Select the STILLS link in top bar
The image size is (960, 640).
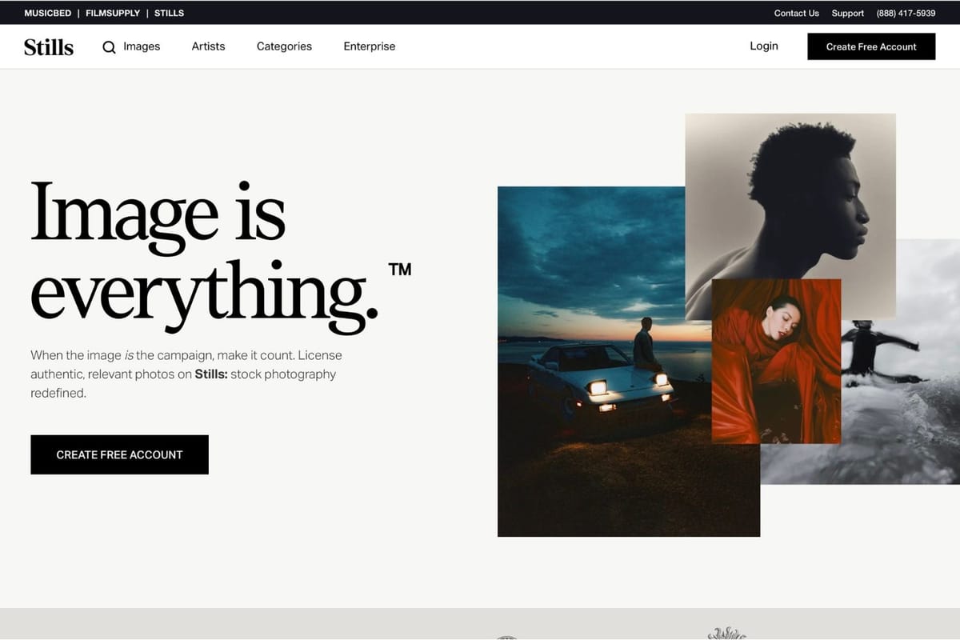click(x=169, y=13)
